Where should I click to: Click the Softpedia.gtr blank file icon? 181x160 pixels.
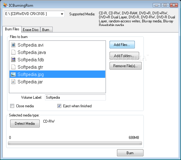[13, 67]
